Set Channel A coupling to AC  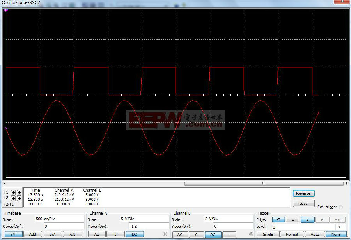[97, 234]
